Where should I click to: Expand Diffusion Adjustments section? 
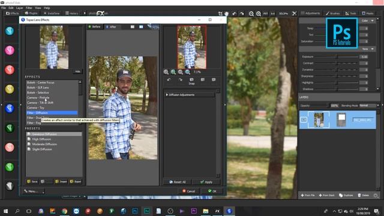pyautogui.click(x=190, y=95)
